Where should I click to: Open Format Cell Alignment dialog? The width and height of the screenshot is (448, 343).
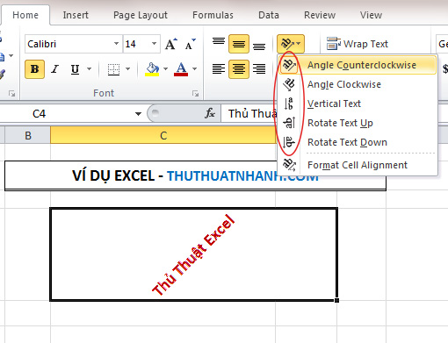coord(358,165)
